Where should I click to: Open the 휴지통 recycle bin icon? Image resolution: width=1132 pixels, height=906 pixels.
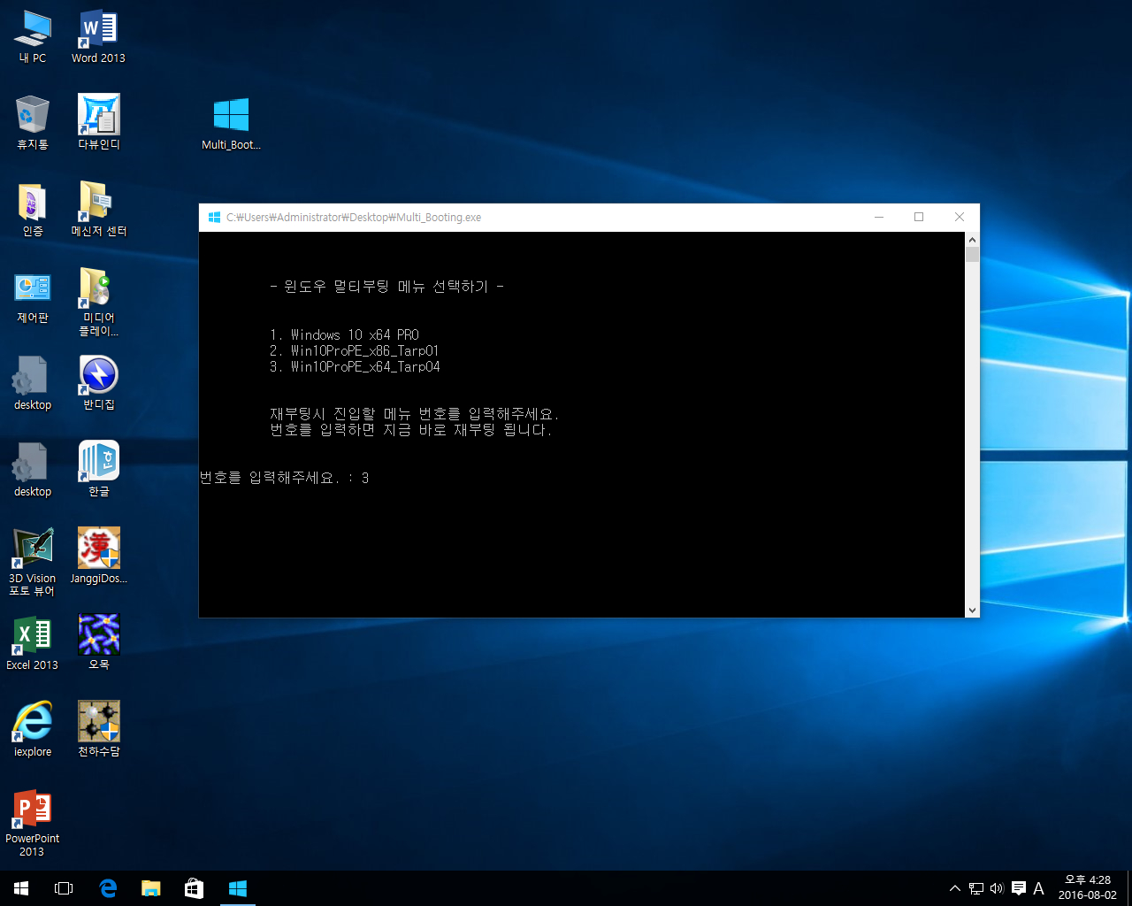pyautogui.click(x=33, y=123)
